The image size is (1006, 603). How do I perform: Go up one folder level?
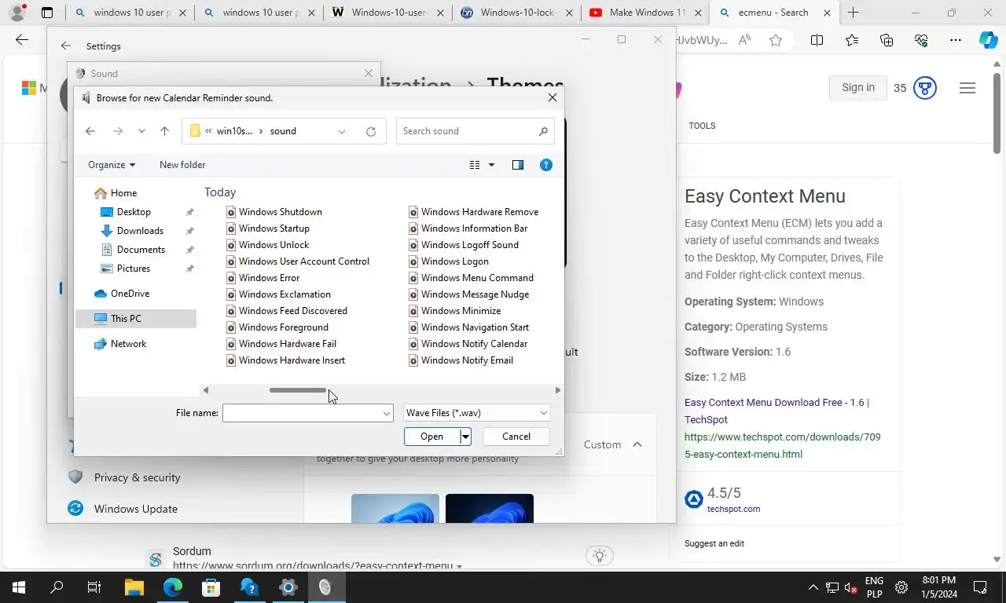[164, 131]
